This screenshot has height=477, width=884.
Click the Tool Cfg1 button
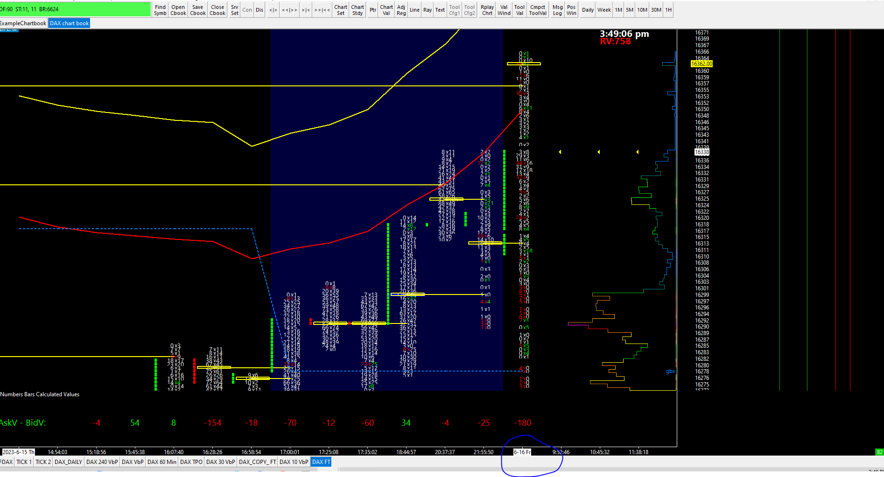click(x=455, y=10)
